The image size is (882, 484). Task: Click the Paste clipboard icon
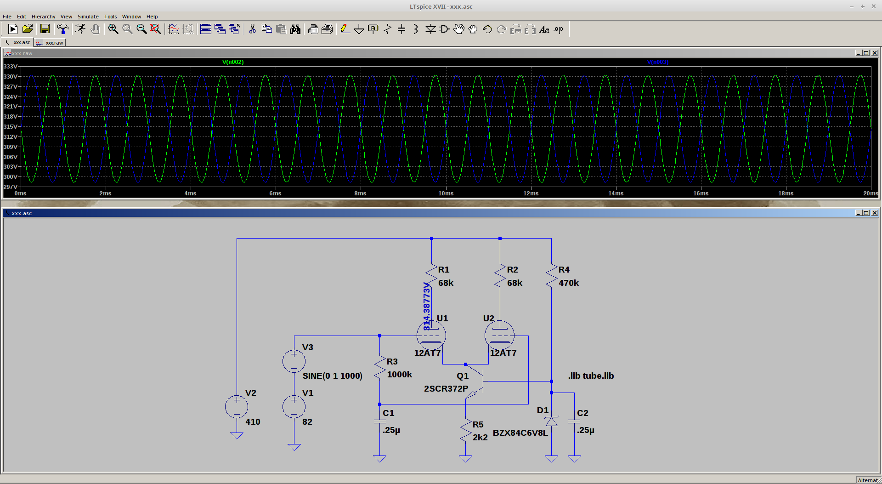281,29
